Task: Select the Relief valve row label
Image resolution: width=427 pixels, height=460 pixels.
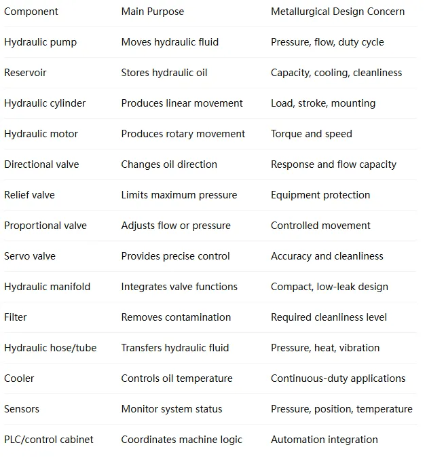Action: coord(29,195)
